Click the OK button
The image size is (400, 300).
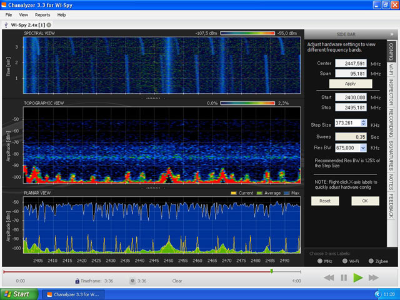pos(365,201)
